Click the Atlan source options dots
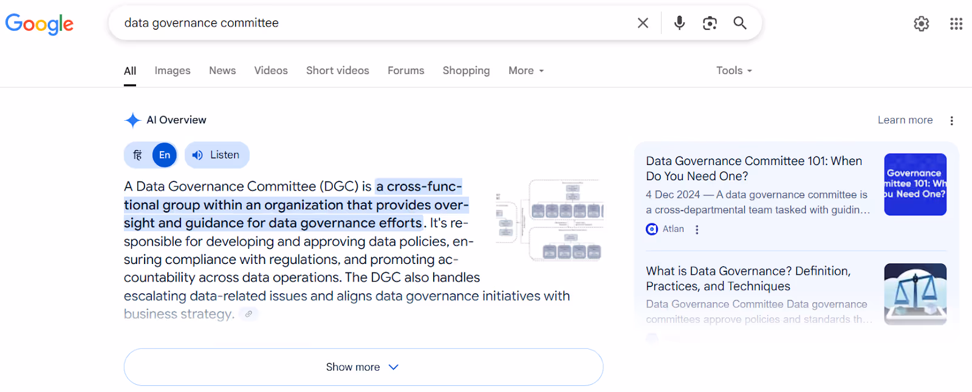The height and width of the screenshot is (392, 972). [x=697, y=229]
